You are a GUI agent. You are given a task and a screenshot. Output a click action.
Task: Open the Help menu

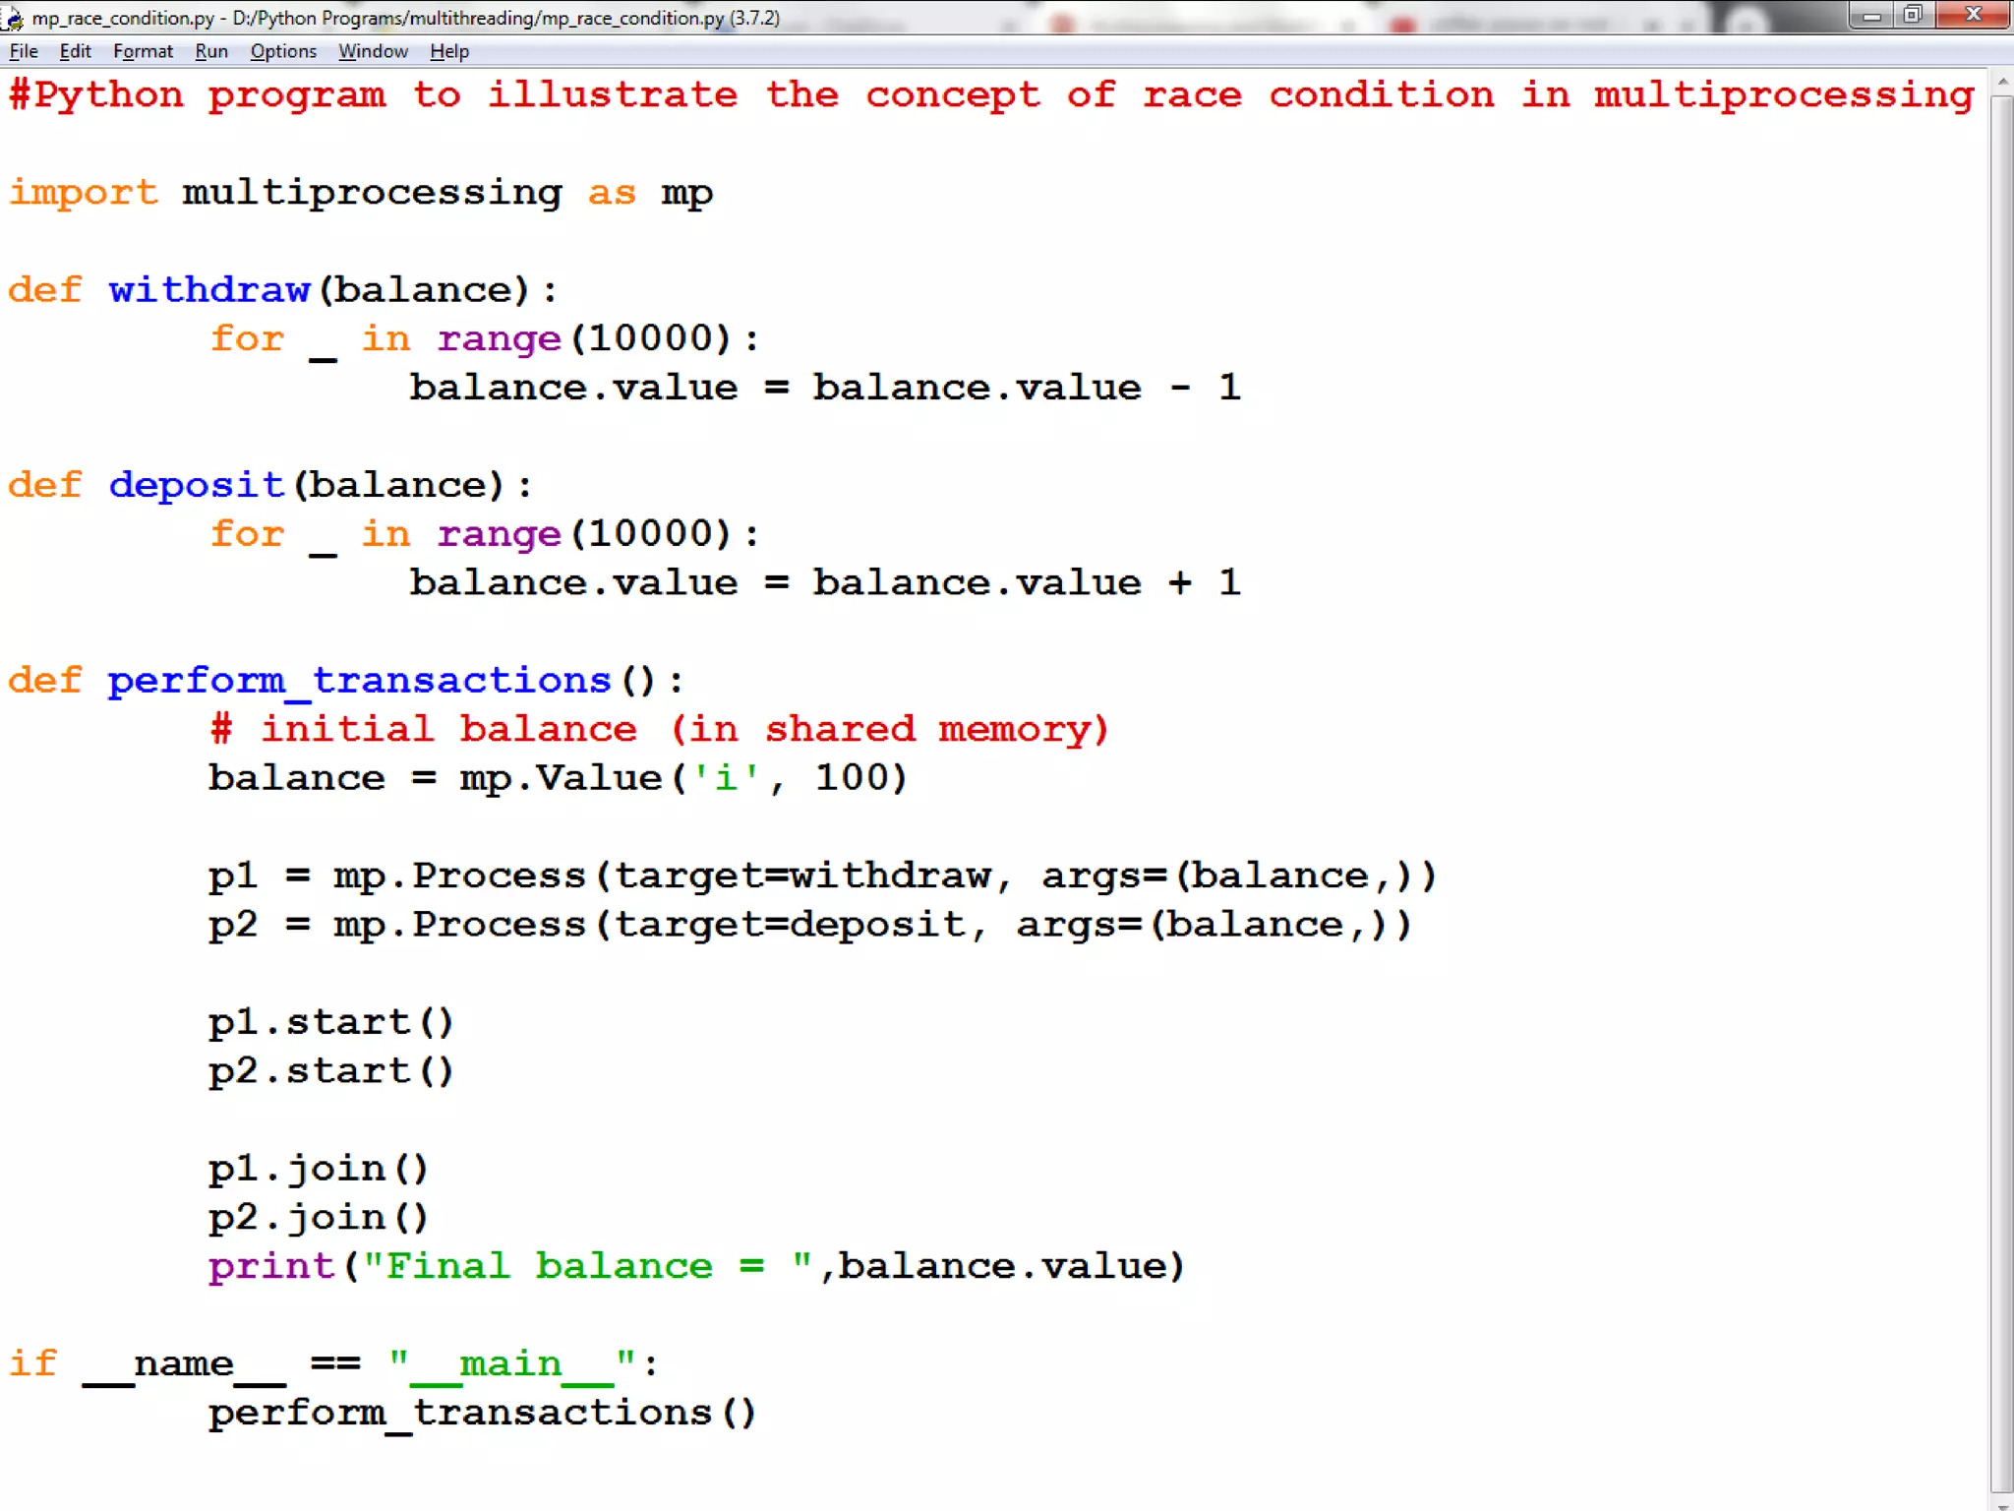coord(448,51)
